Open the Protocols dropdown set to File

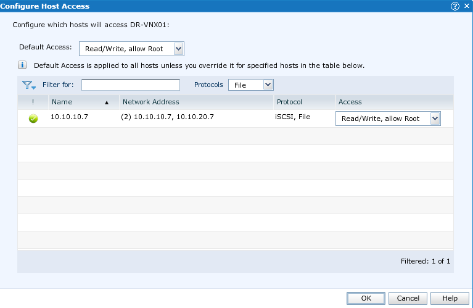[x=268, y=85]
